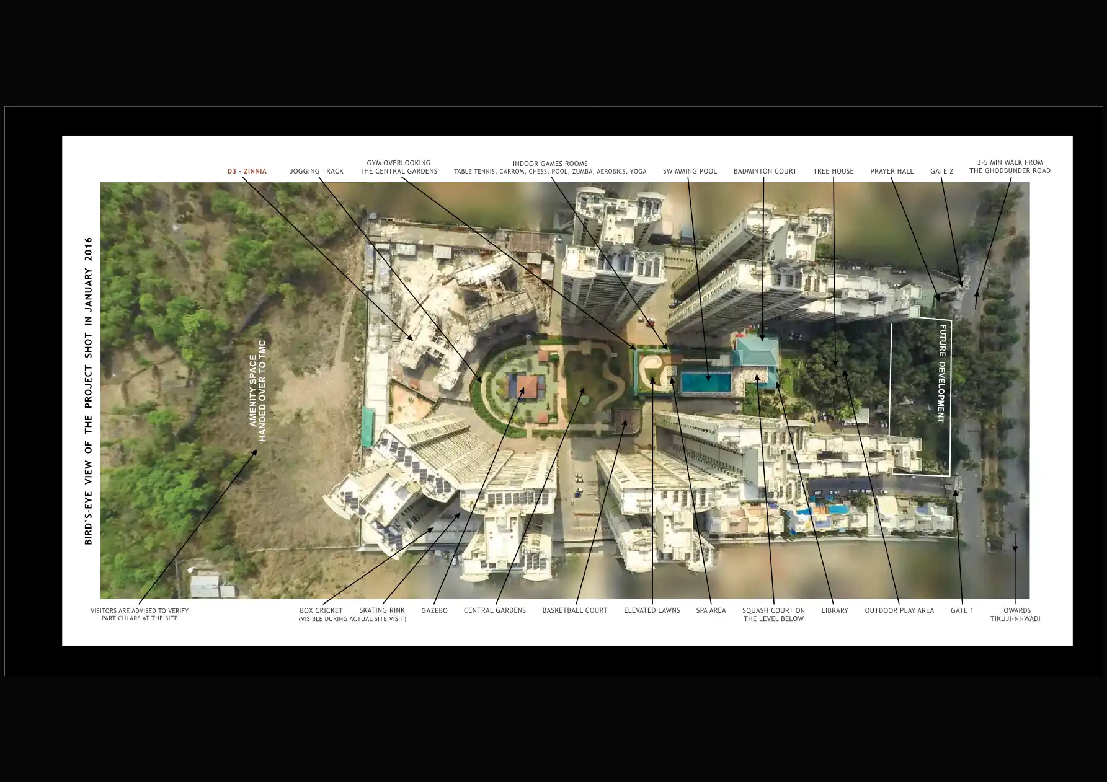This screenshot has width=1107, height=782.
Task: Select the ELEVATED LAWNS label
Action: pyautogui.click(x=652, y=610)
